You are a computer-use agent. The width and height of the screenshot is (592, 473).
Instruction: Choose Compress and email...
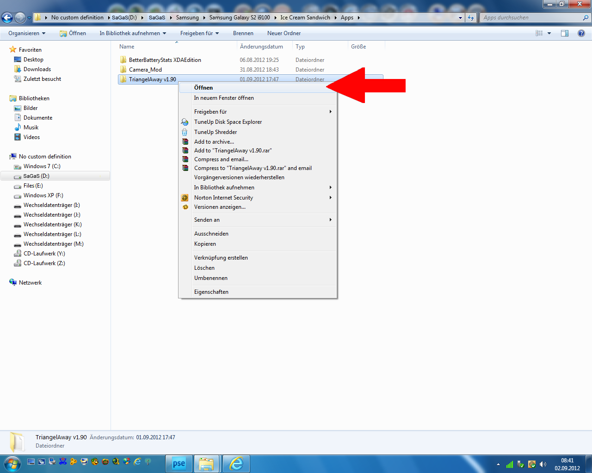[258, 159]
